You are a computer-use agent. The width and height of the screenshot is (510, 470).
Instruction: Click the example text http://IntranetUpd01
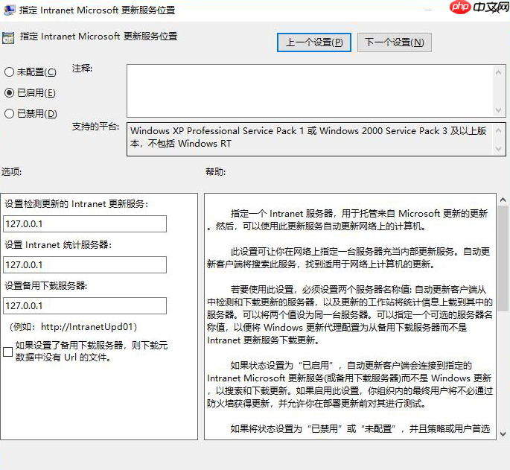click(87, 326)
